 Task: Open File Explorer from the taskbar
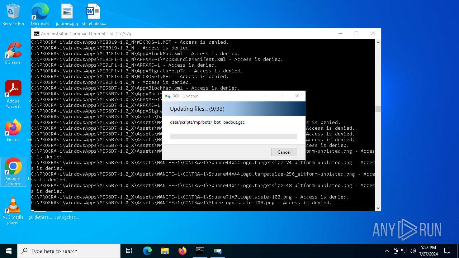pos(165,251)
